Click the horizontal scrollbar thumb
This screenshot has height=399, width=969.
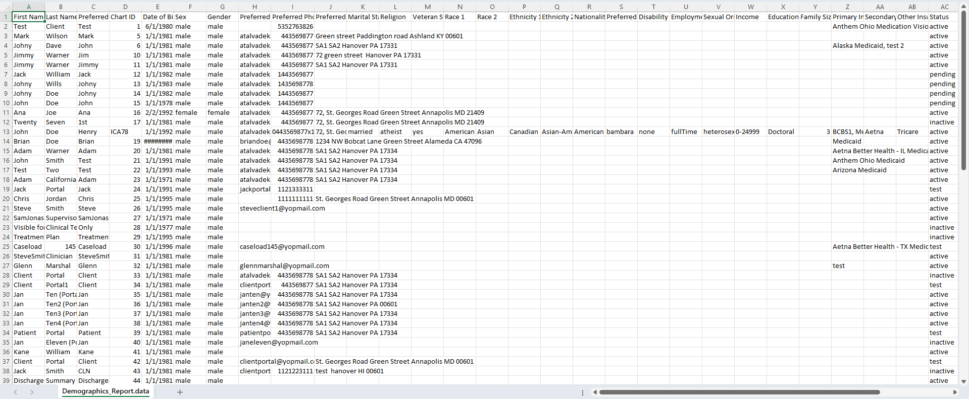(739, 392)
